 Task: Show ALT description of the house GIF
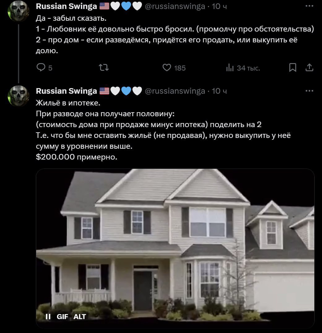click(80, 317)
